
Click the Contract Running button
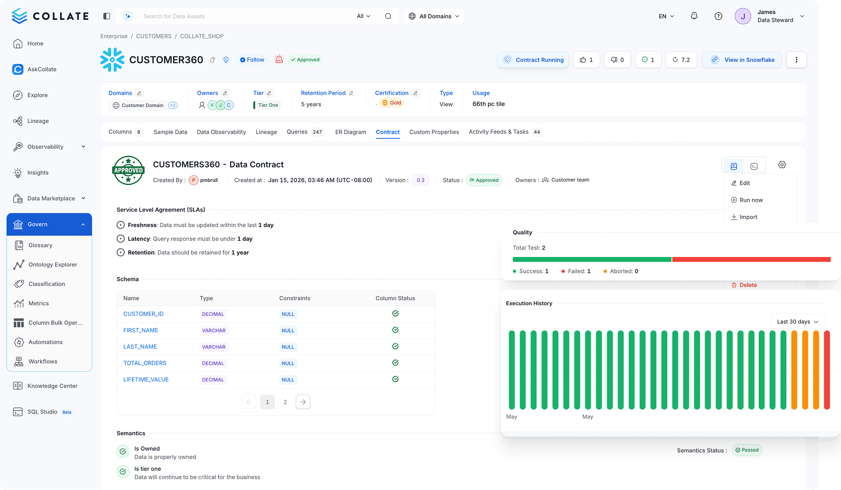click(533, 60)
